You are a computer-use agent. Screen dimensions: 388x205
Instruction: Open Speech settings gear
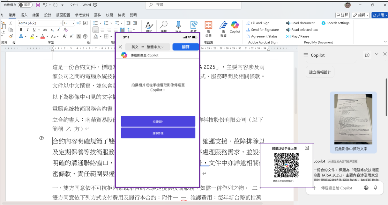(324, 23)
